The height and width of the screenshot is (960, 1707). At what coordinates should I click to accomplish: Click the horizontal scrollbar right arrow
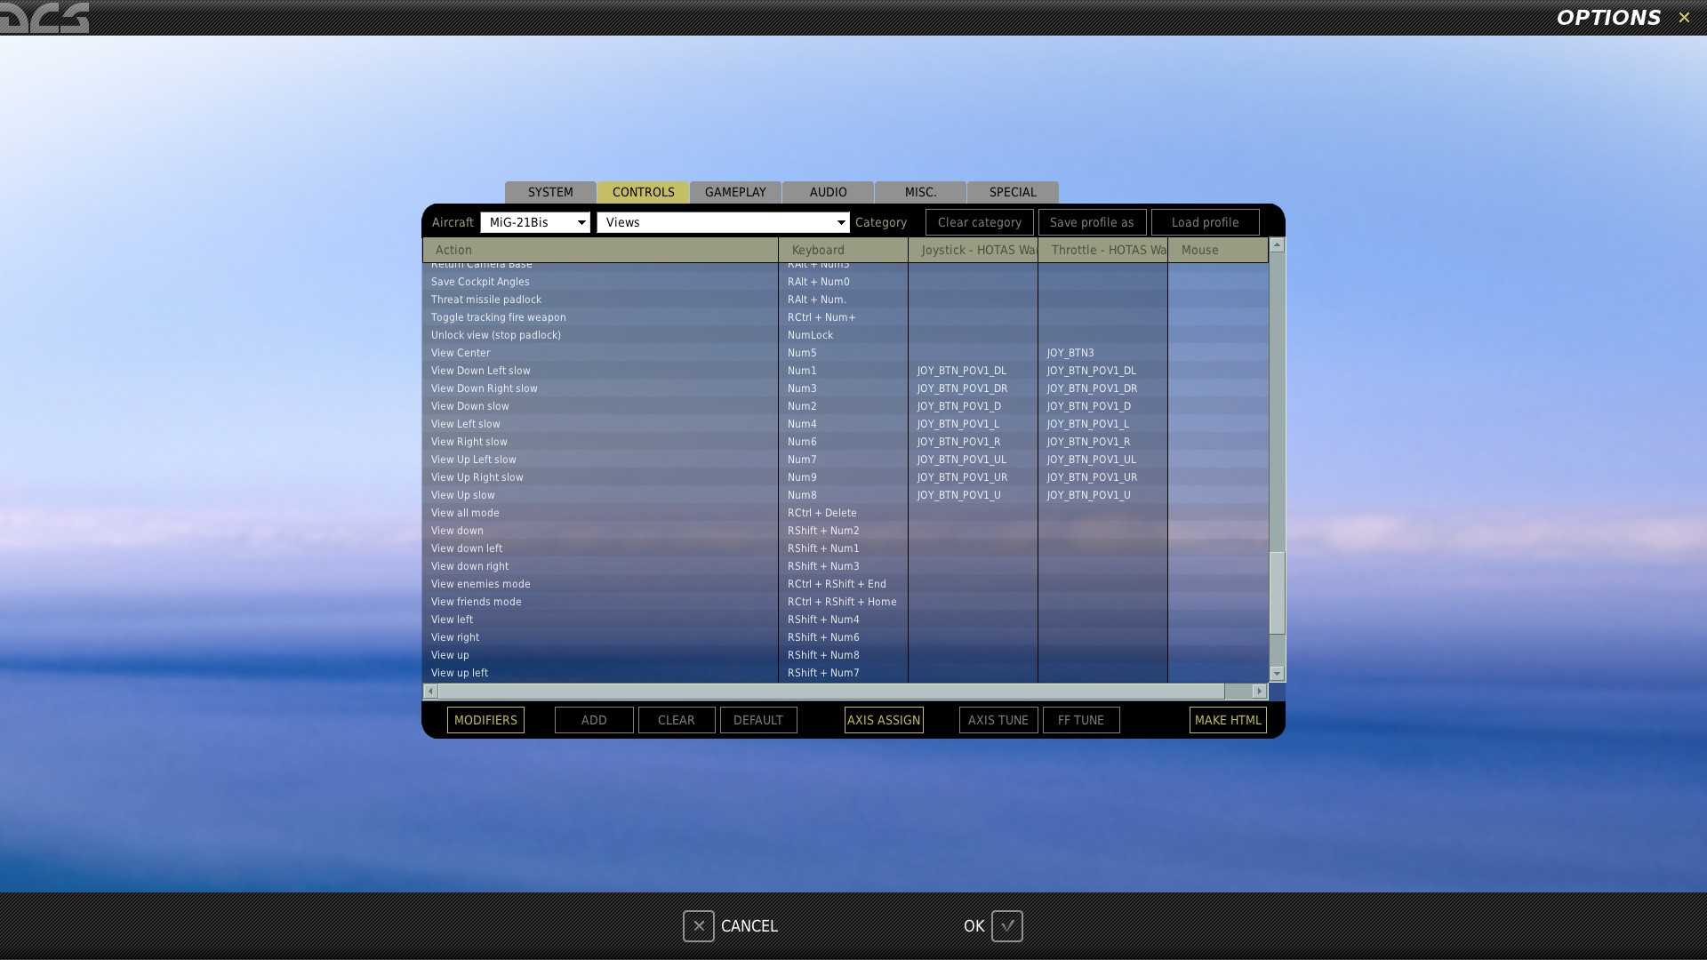(x=1259, y=692)
